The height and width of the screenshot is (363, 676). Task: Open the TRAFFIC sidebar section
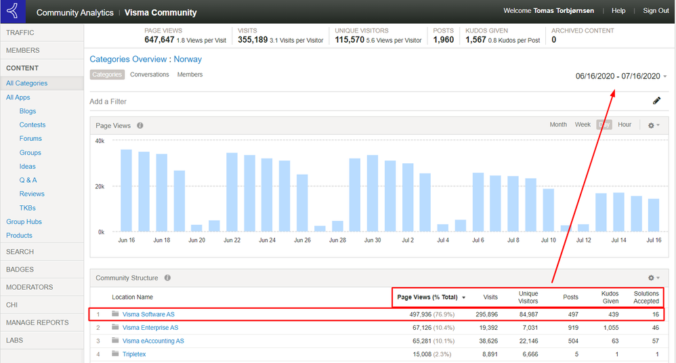[x=42, y=33]
